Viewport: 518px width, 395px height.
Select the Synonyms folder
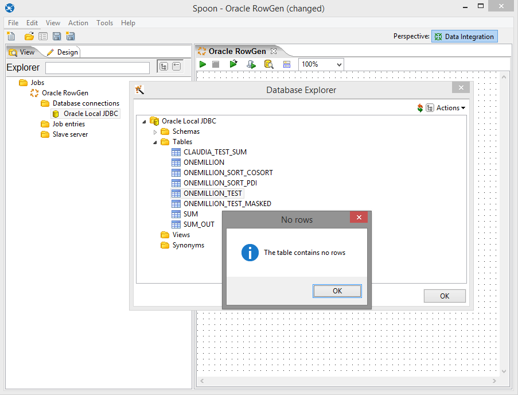click(x=182, y=245)
